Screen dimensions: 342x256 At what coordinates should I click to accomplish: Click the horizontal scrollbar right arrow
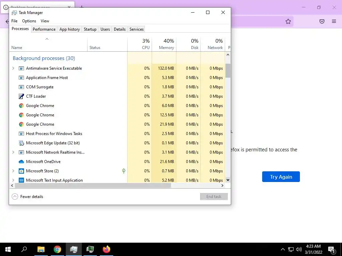(222, 185)
